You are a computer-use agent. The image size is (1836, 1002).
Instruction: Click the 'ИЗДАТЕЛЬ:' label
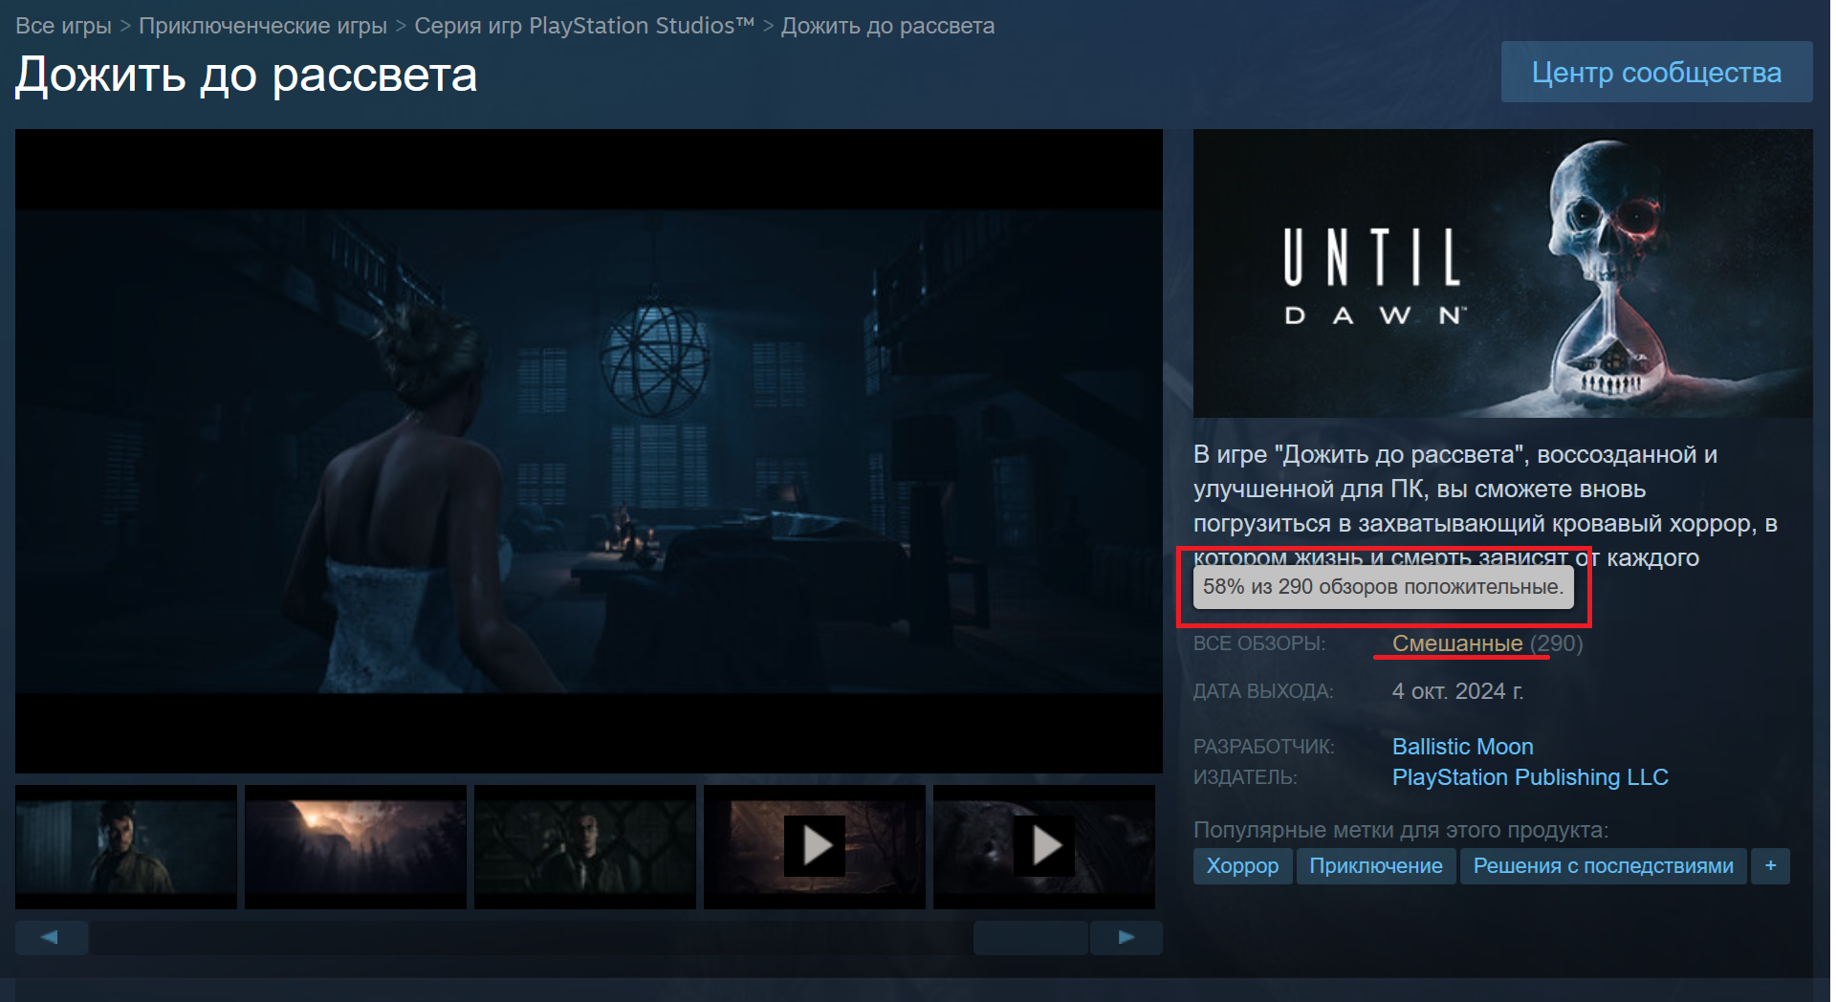coord(1245,777)
